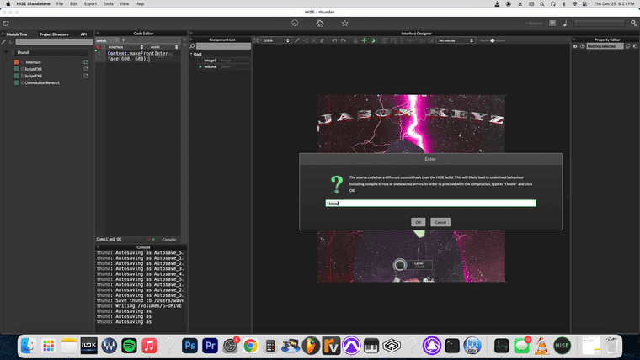
Task: Open the No overlay dropdown
Action: (455, 40)
